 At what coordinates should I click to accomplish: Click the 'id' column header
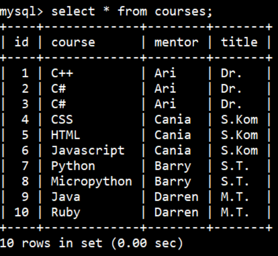click(21, 42)
